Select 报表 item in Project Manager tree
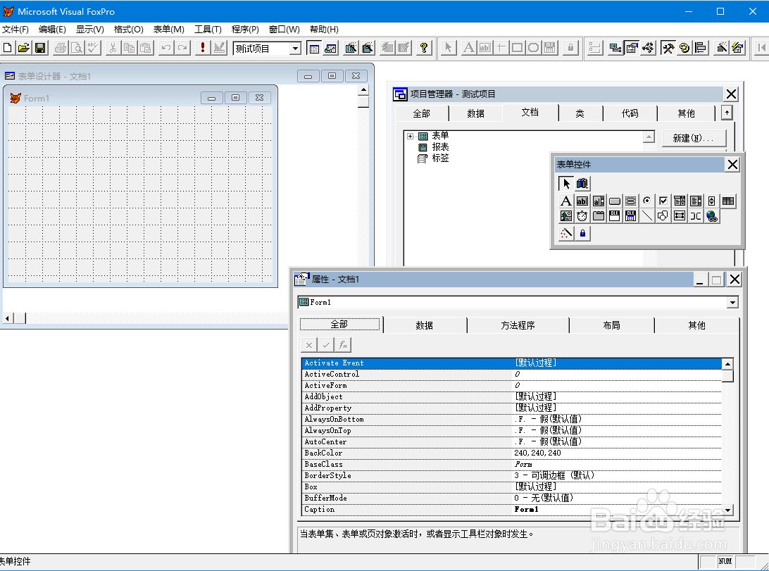The image size is (769, 571). click(x=440, y=147)
